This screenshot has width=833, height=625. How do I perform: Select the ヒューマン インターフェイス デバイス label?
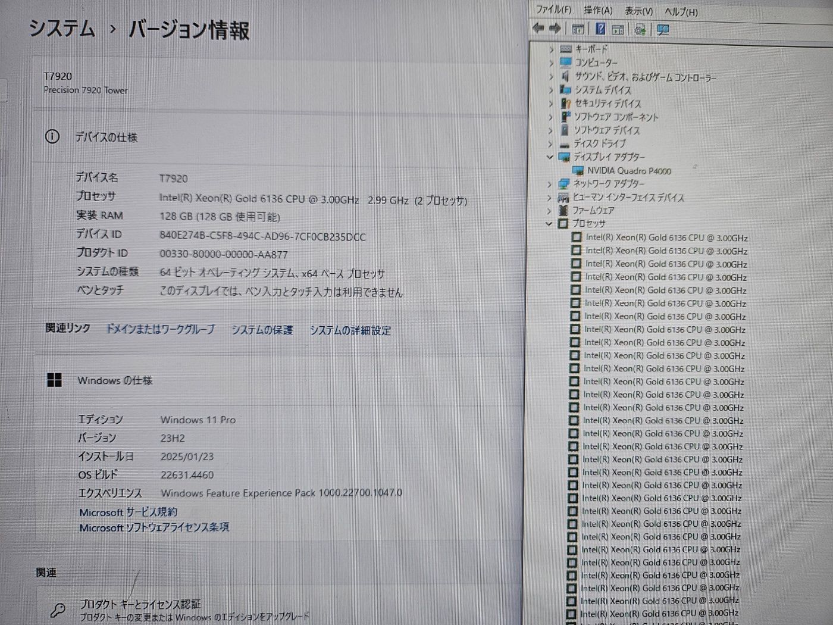pos(628,197)
